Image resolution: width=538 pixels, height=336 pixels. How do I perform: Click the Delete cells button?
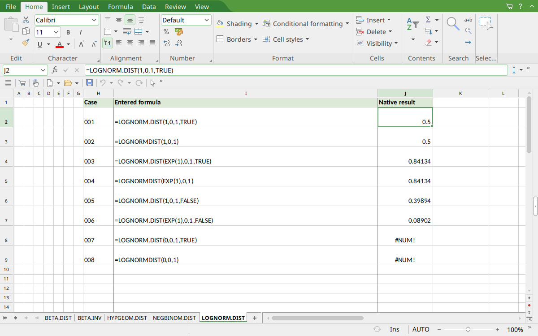pyautogui.click(x=374, y=32)
